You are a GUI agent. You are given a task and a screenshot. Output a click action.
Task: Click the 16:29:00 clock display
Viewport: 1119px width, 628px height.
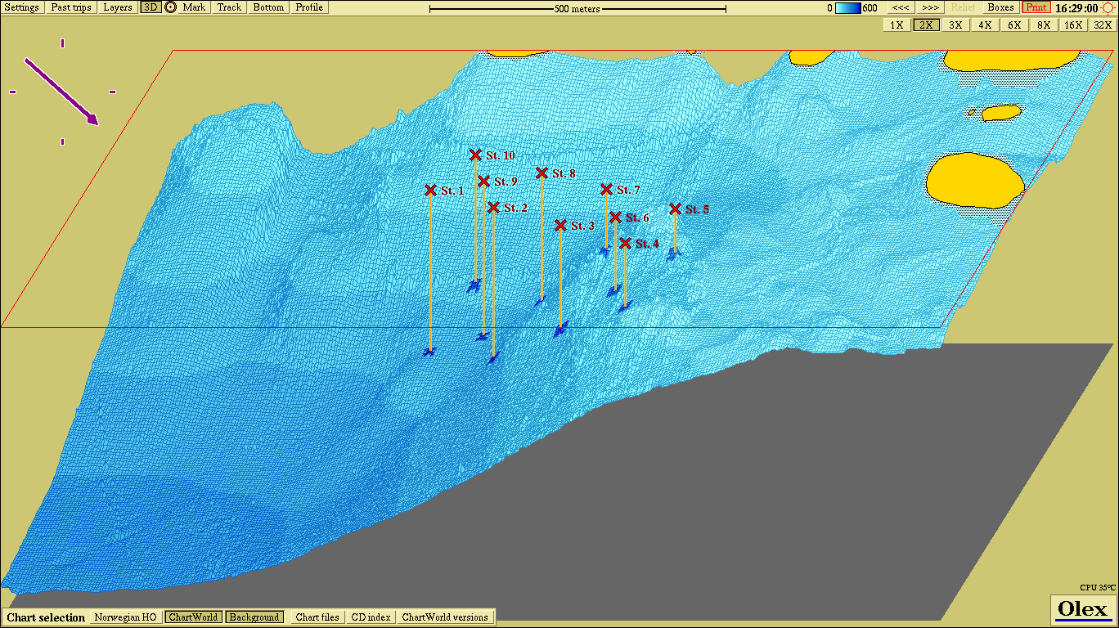1076,8
